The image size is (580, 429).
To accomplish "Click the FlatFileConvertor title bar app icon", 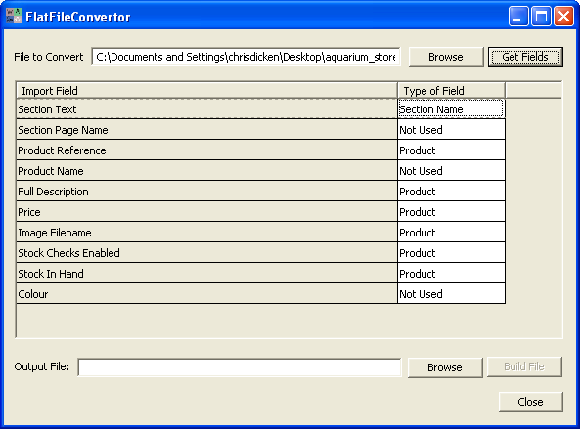I will [14, 16].
